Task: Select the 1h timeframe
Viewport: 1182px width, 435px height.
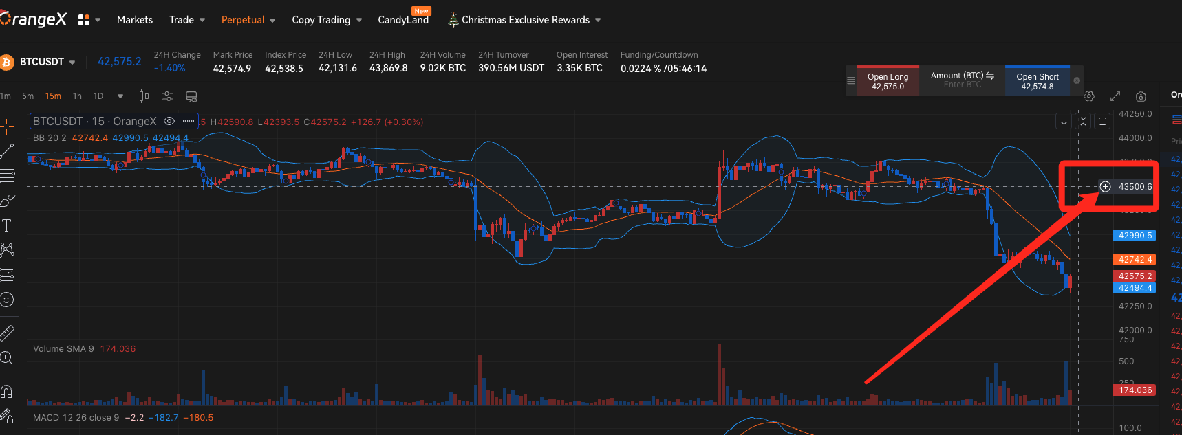Action: (77, 96)
